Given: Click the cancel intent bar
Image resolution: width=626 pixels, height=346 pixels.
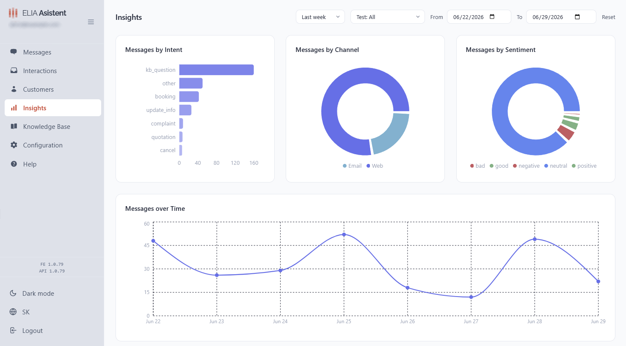Looking at the screenshot, I should [x=181, y=150].
